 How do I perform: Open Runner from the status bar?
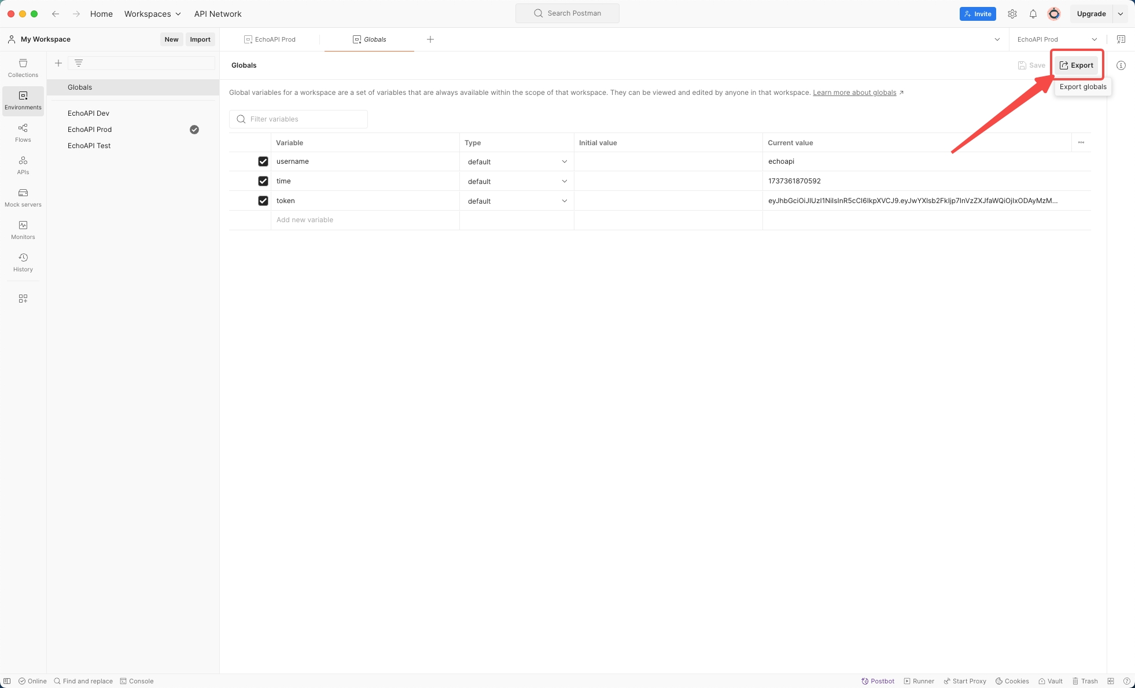(919, 681)
